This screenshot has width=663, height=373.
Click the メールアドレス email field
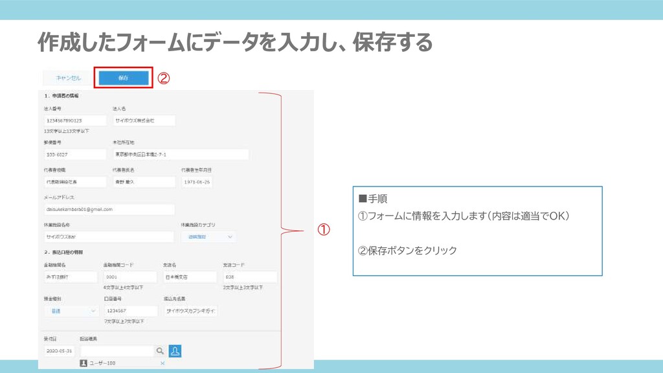109,209
